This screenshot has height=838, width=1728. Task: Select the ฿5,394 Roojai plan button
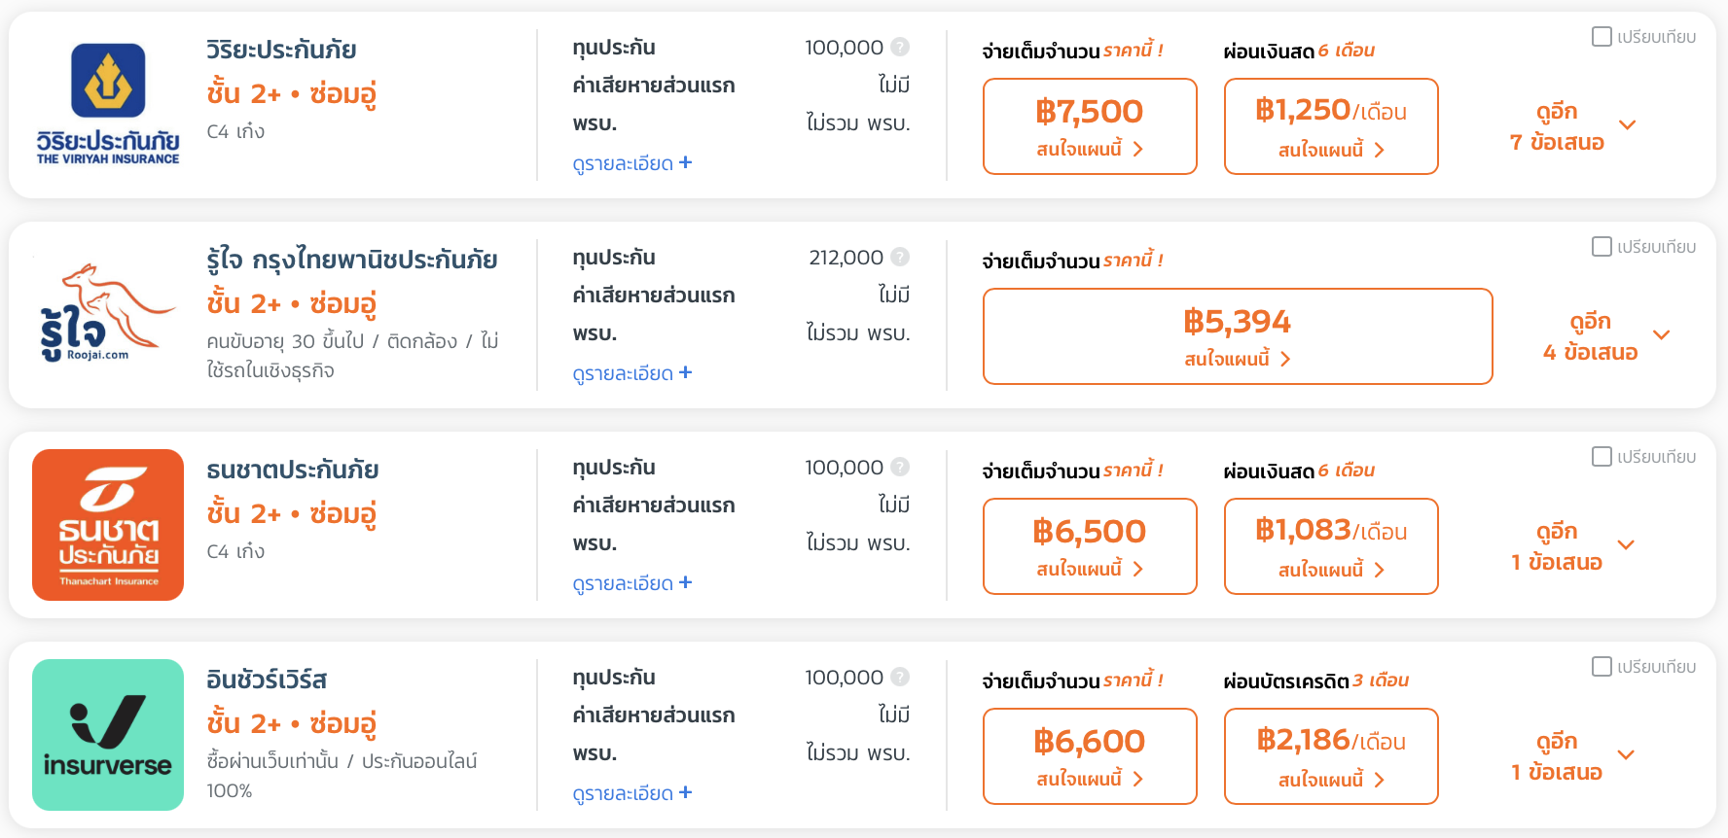(x=1238, y=336)
